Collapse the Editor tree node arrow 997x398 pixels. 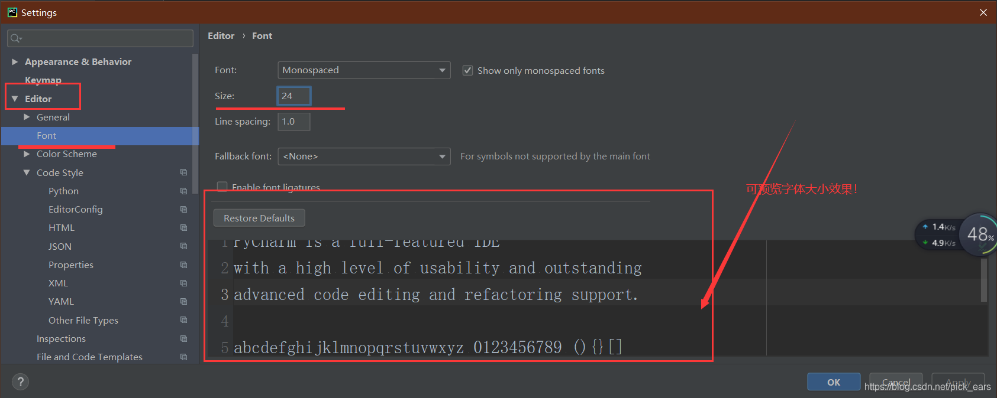coord(15,99)
